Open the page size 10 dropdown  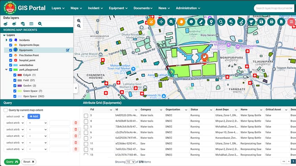(130, 162)
